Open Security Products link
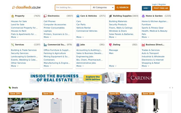 click(x=118, y=25)
